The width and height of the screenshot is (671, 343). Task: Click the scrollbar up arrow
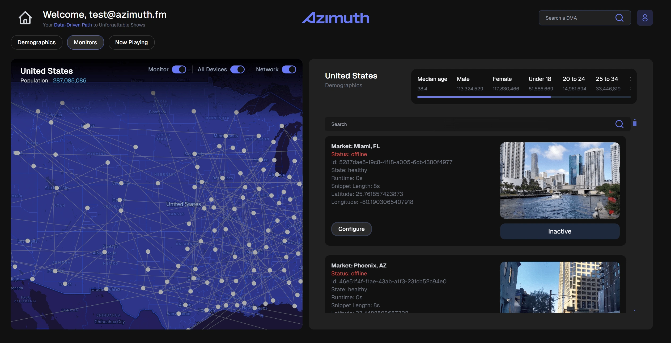point(635,119)
